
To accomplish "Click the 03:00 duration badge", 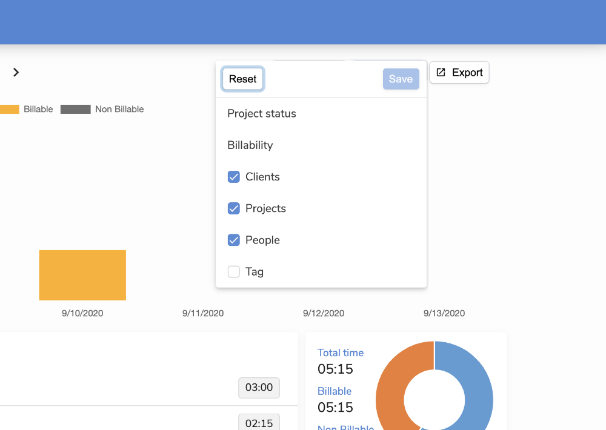I will [259, 388].
